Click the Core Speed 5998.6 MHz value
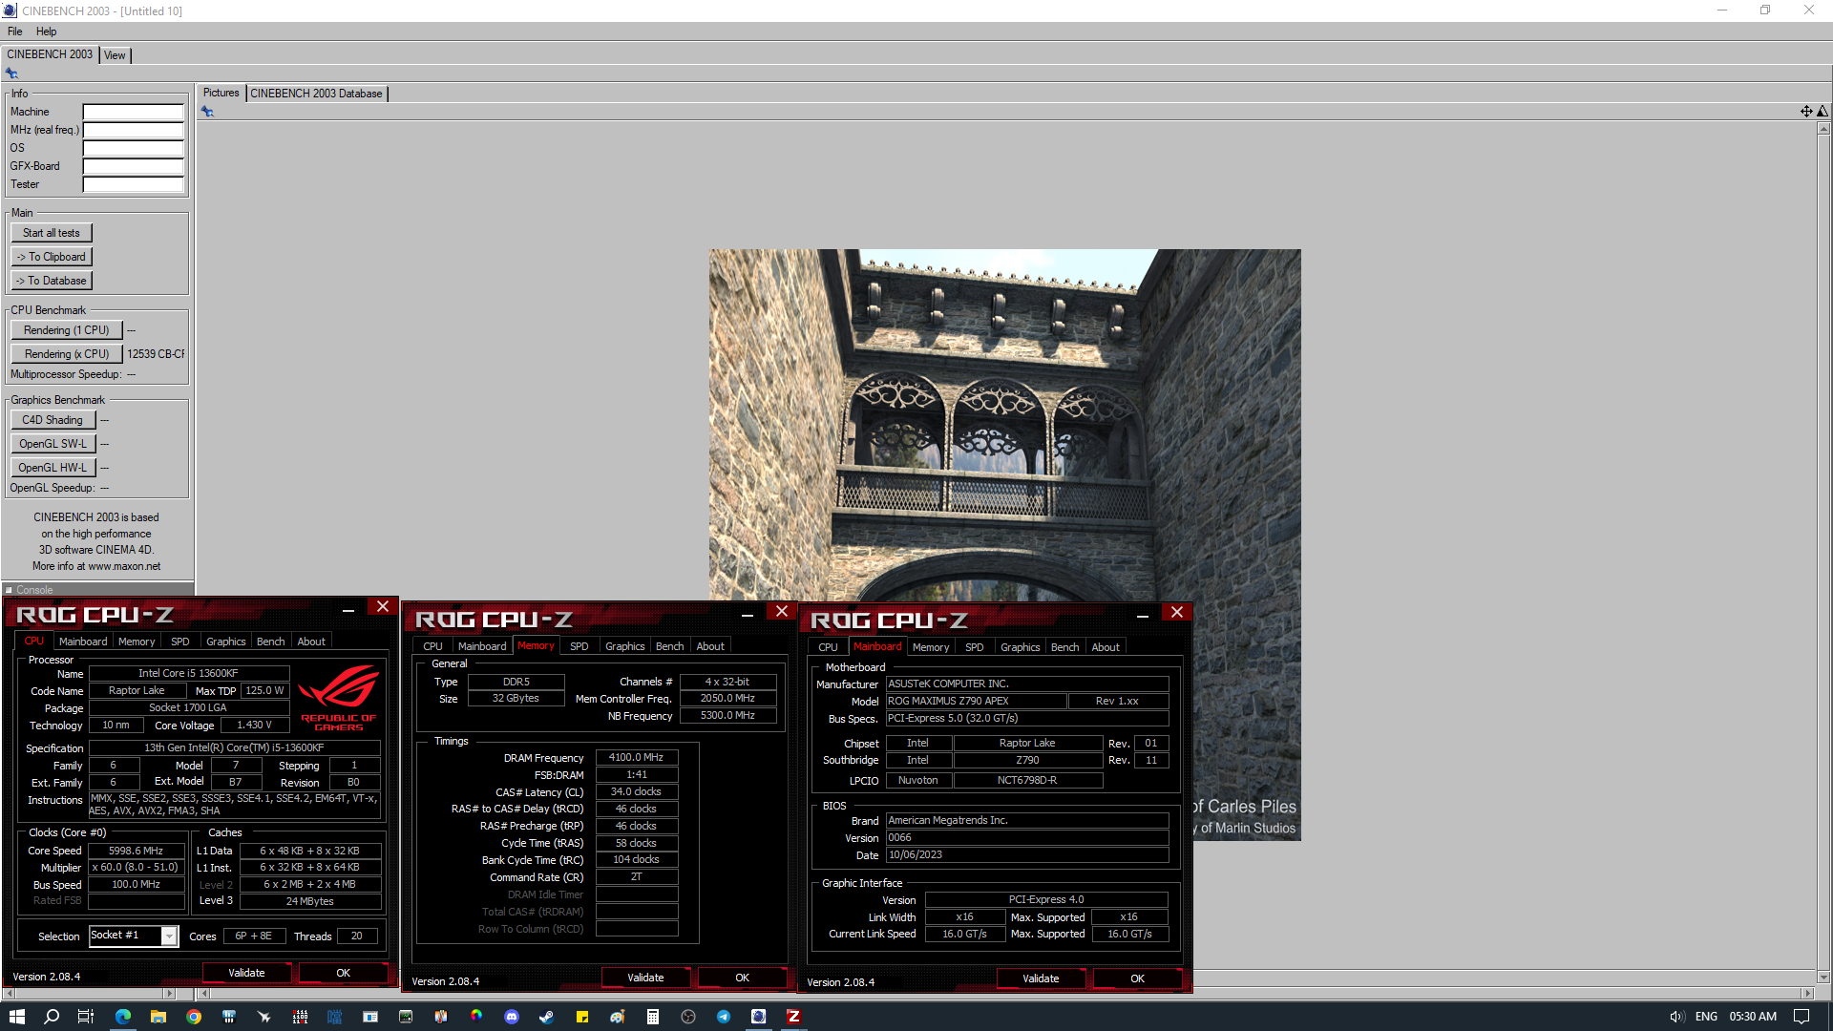1833x1031 pixels. pyautogui.click(x=137, y=851)
